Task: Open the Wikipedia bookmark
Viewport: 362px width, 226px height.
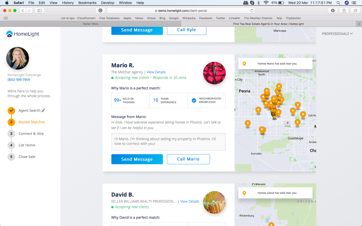Action: click(189, 18)
